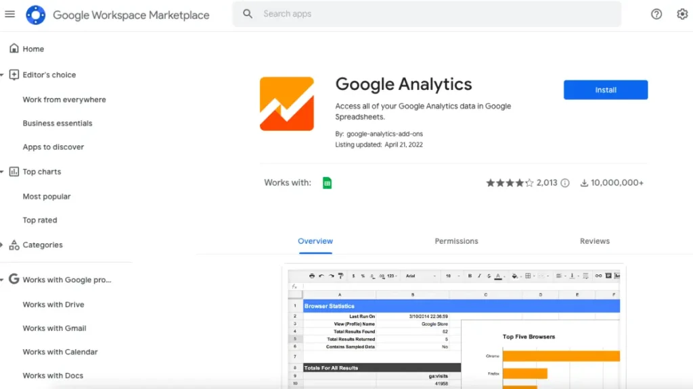Click the star rating display
Screen dimensions: 693x389
(x=510, y=182)
